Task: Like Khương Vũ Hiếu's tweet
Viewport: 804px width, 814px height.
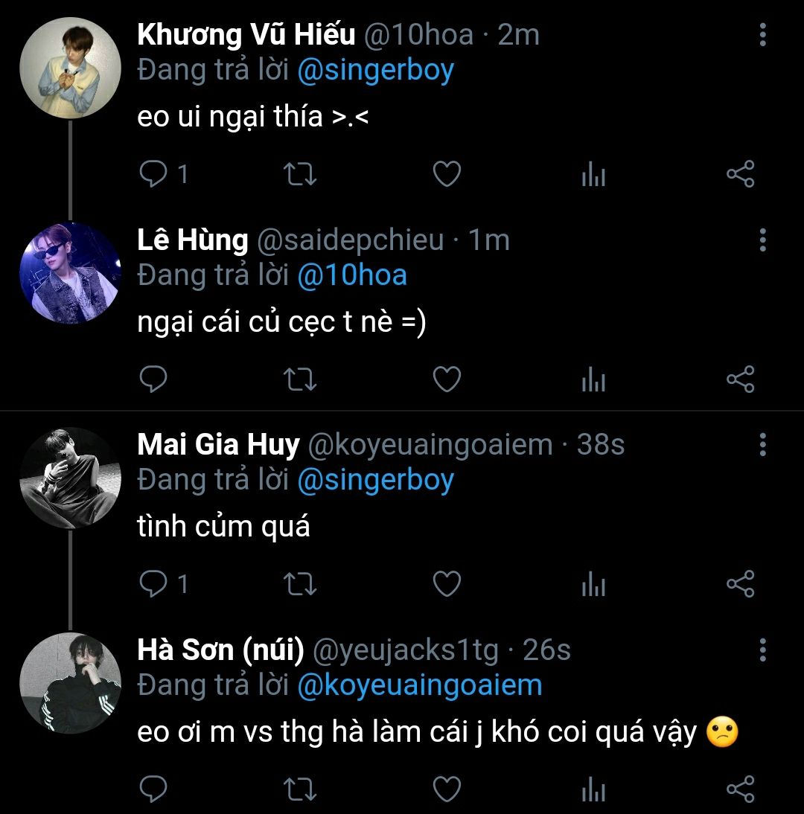Action: [x=447, y=175]
